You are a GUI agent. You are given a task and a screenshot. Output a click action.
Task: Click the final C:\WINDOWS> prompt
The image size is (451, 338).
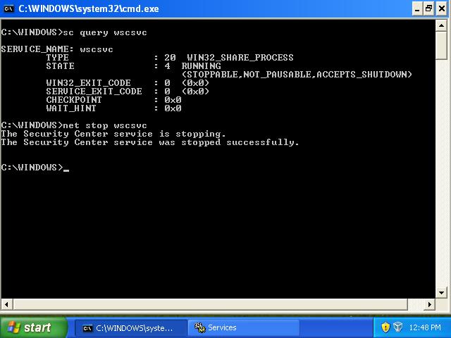coord(32,168)
